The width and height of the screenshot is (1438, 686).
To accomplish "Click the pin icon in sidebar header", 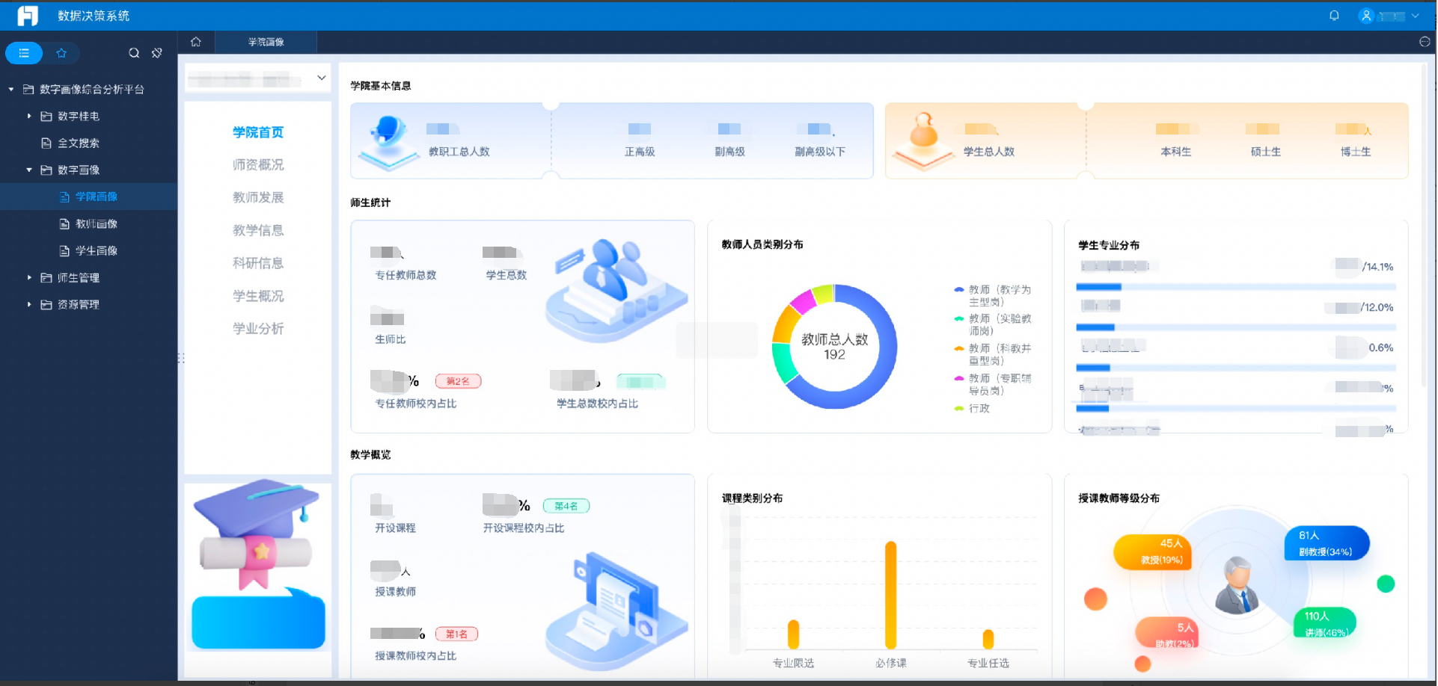I will click(x=157, y=53).
